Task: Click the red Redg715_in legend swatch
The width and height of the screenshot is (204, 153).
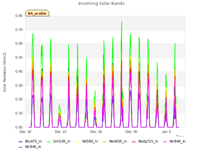Action: (x=134, y=142)
